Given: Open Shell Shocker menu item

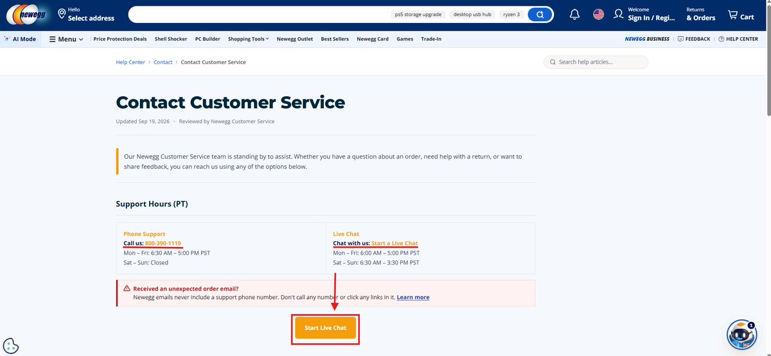Looking at the screenshot, I should pos(171,39).
